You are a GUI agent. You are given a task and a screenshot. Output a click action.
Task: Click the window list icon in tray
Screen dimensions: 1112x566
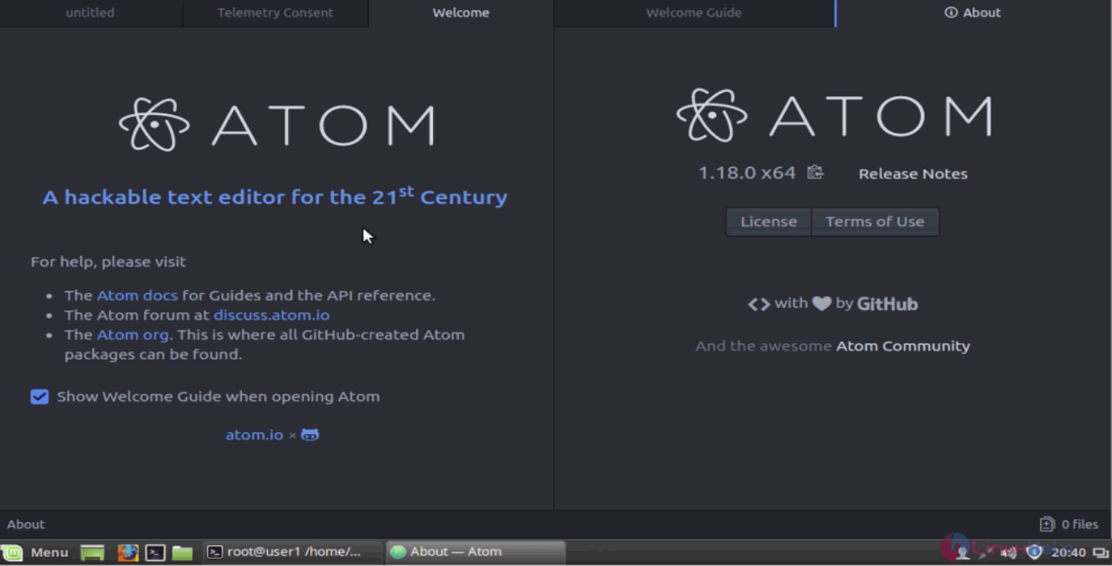point(1100,553)
